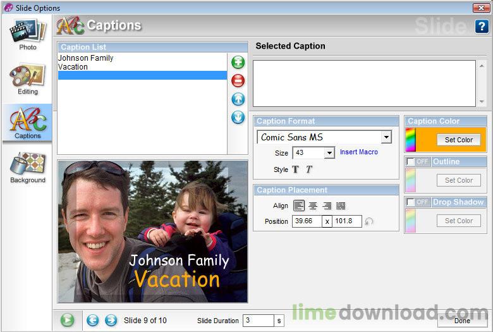The width and height of the screenshot is (493, 332).
Task: Open the help question mark icon
Action: pos(481,27)
